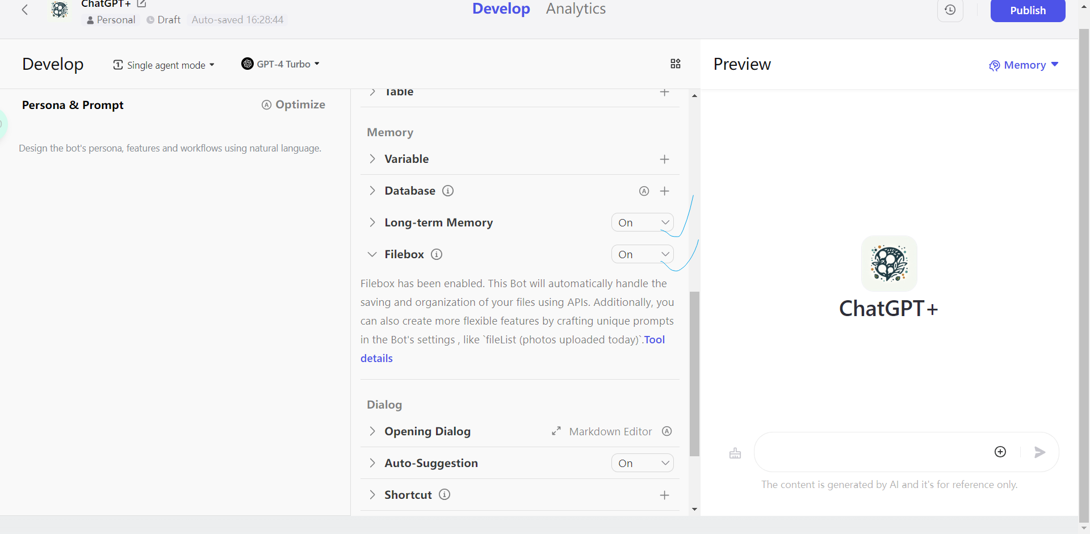Collapse the Filebox section chevron
Screen dimensions: 1090x534
tap(372, 254)
